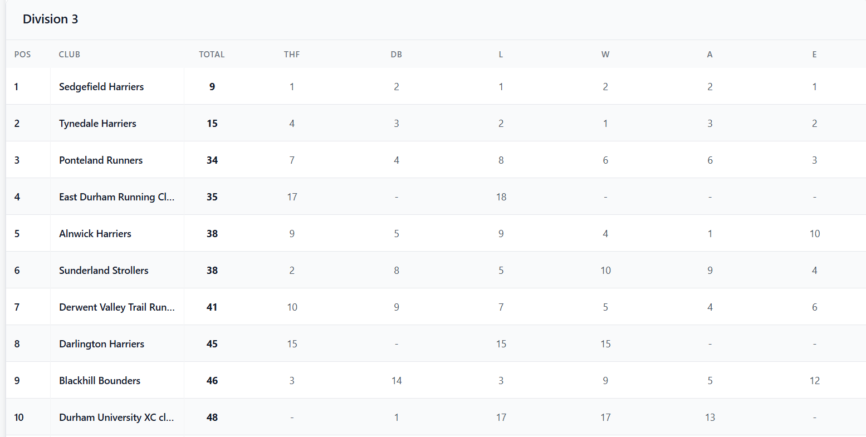Click on Ponteland Runners
This screenshot has height=437, width=866.
[101, 160]
